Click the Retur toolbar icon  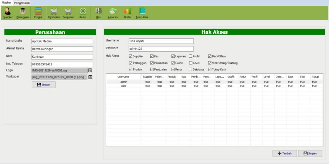tap(83, 12)
